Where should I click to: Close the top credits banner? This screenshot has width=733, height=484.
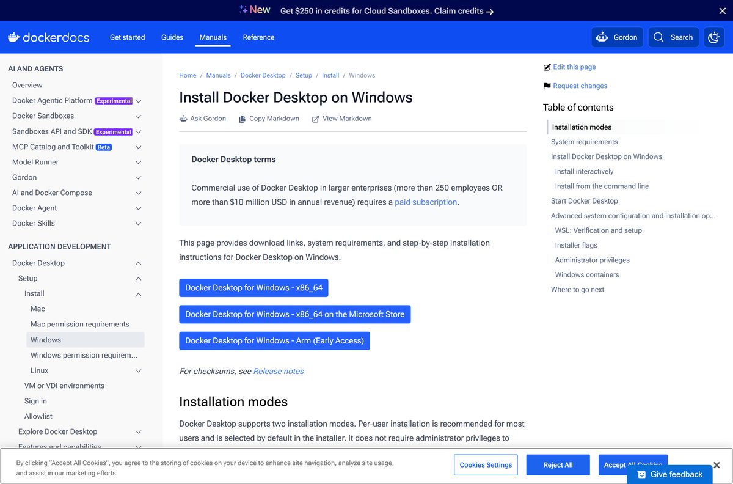coord(722,10)
